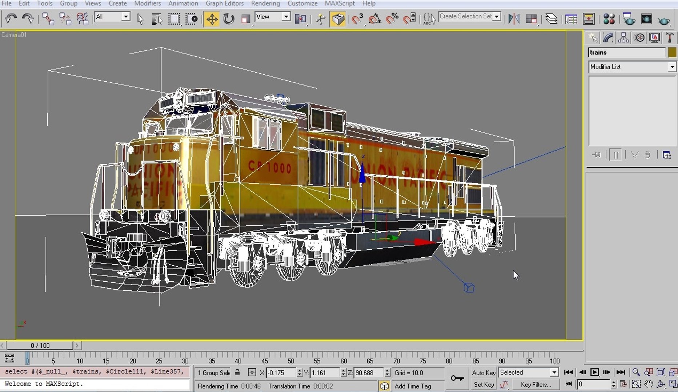678x392 pixels.
Task: Click the Bind to Space Warp icon
Action: coord(83,18)
